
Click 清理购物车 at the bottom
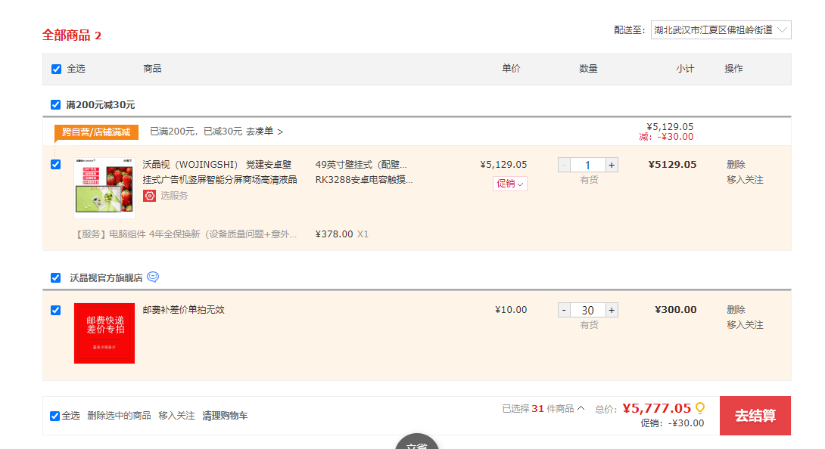click(x=225, y=416)
